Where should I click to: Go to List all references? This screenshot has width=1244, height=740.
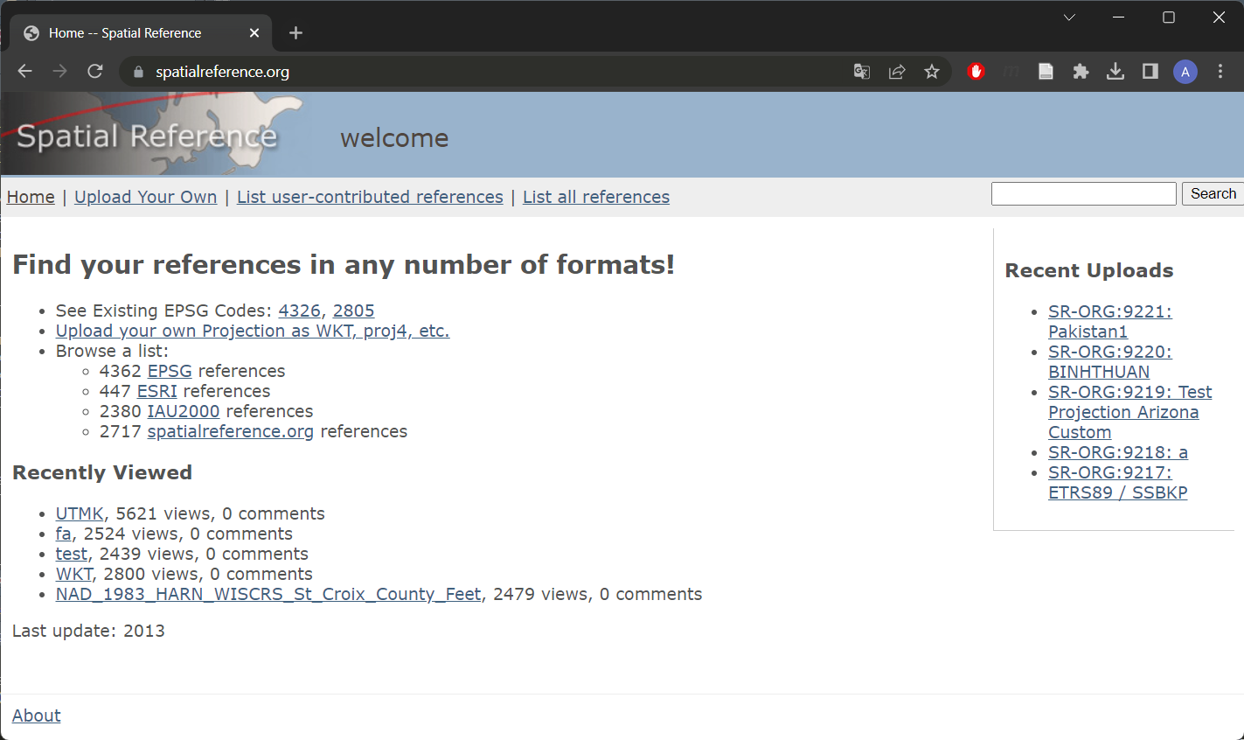coord(596,197)
